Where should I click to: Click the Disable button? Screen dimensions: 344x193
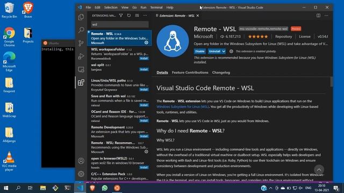[199, 51]
